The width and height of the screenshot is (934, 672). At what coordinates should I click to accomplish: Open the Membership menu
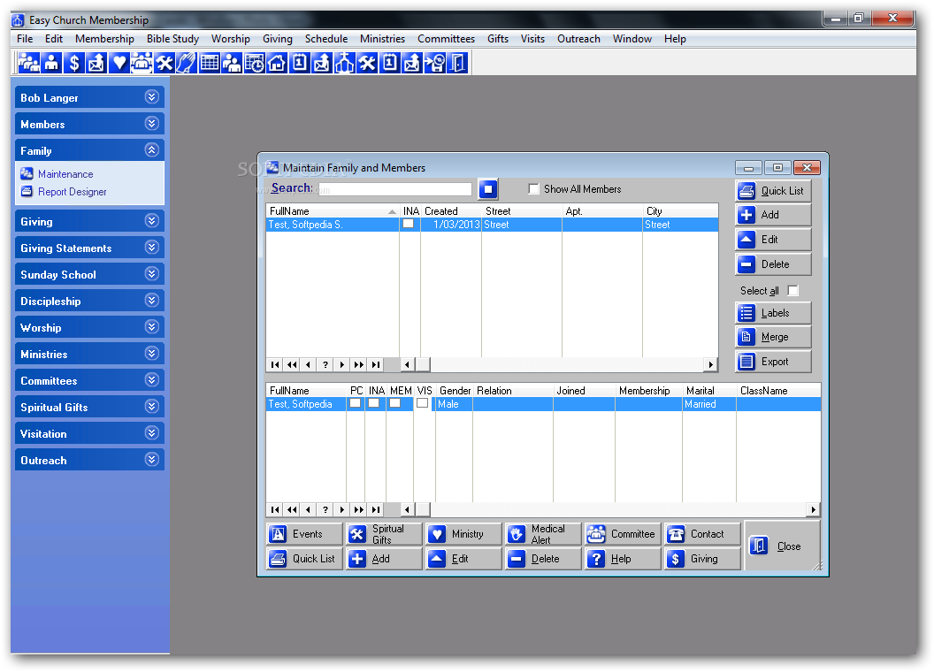(x=105, y=39)
